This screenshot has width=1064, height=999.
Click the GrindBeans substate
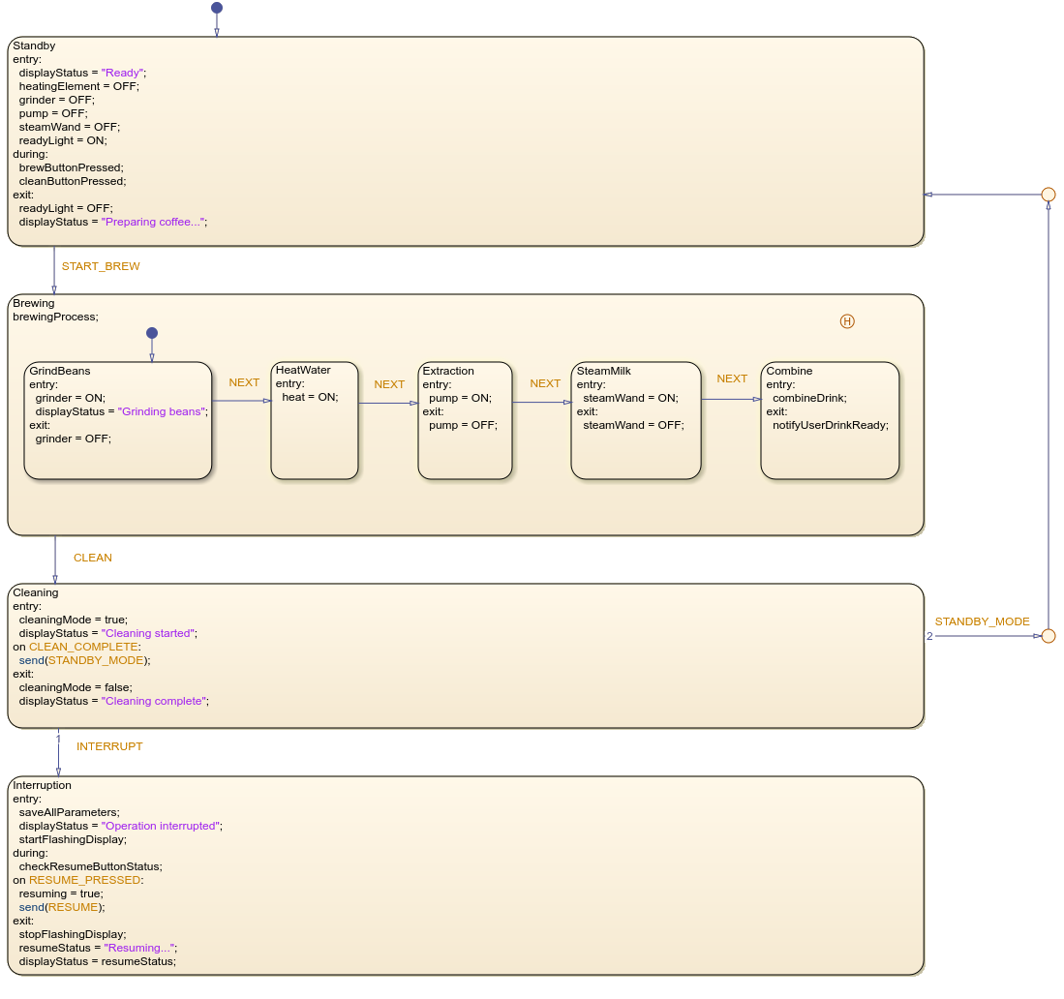[x=116, y=421]
